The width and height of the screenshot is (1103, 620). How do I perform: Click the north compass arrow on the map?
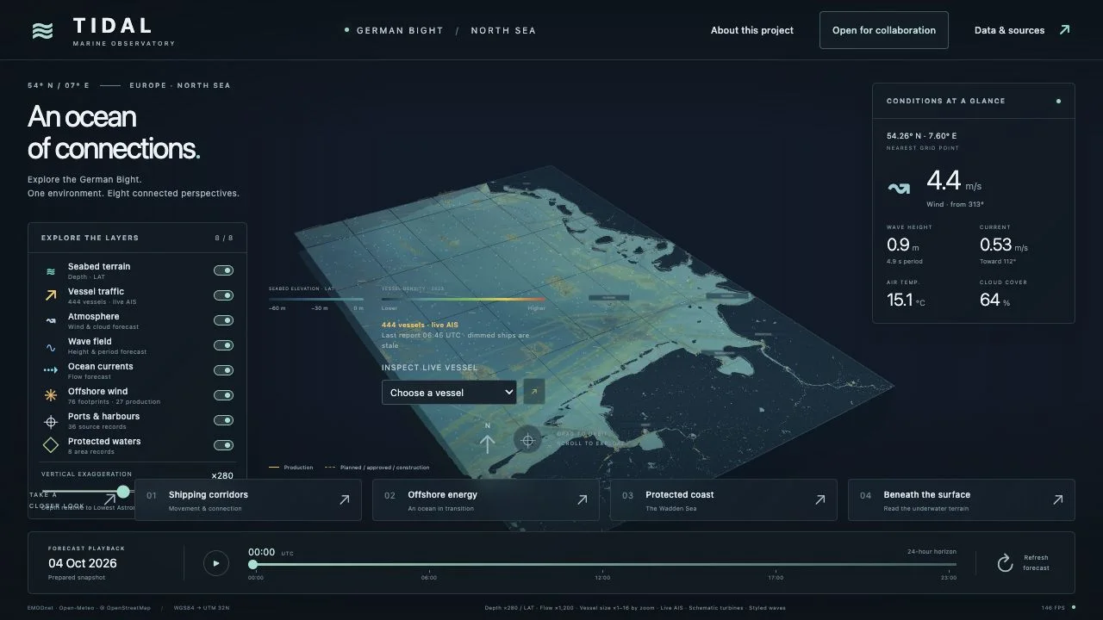coord(487,443)
